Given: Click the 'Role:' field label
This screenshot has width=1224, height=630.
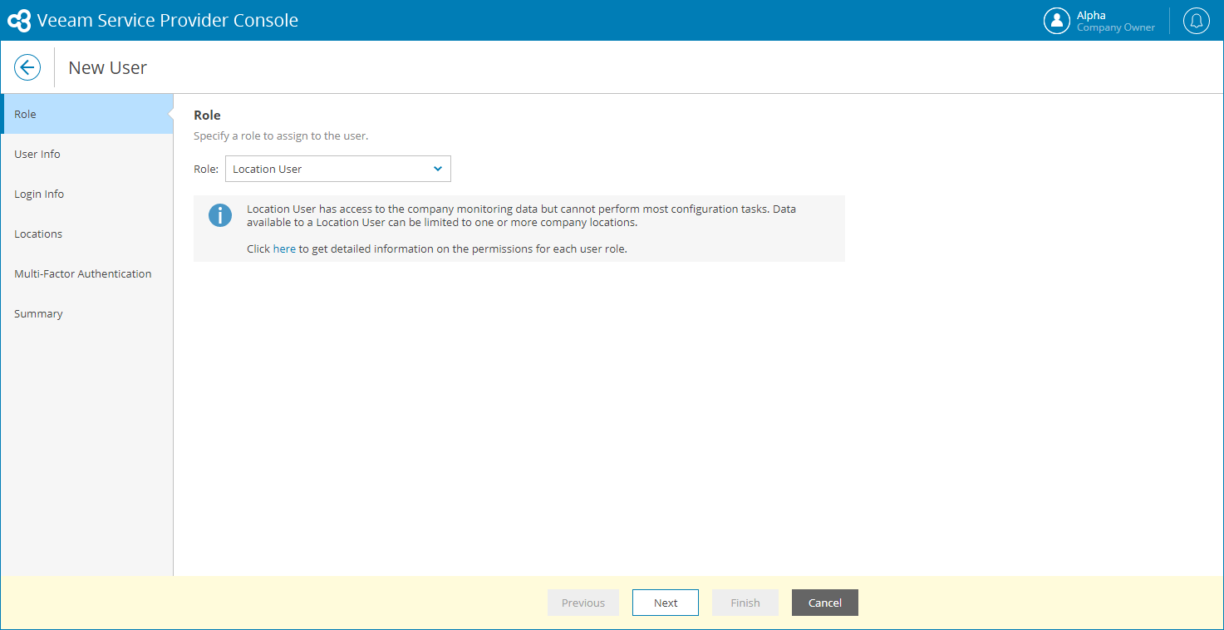Looking at the screenshot, I should tap(206, 169).
